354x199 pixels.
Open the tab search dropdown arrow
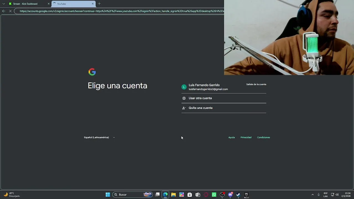[4, 4]
